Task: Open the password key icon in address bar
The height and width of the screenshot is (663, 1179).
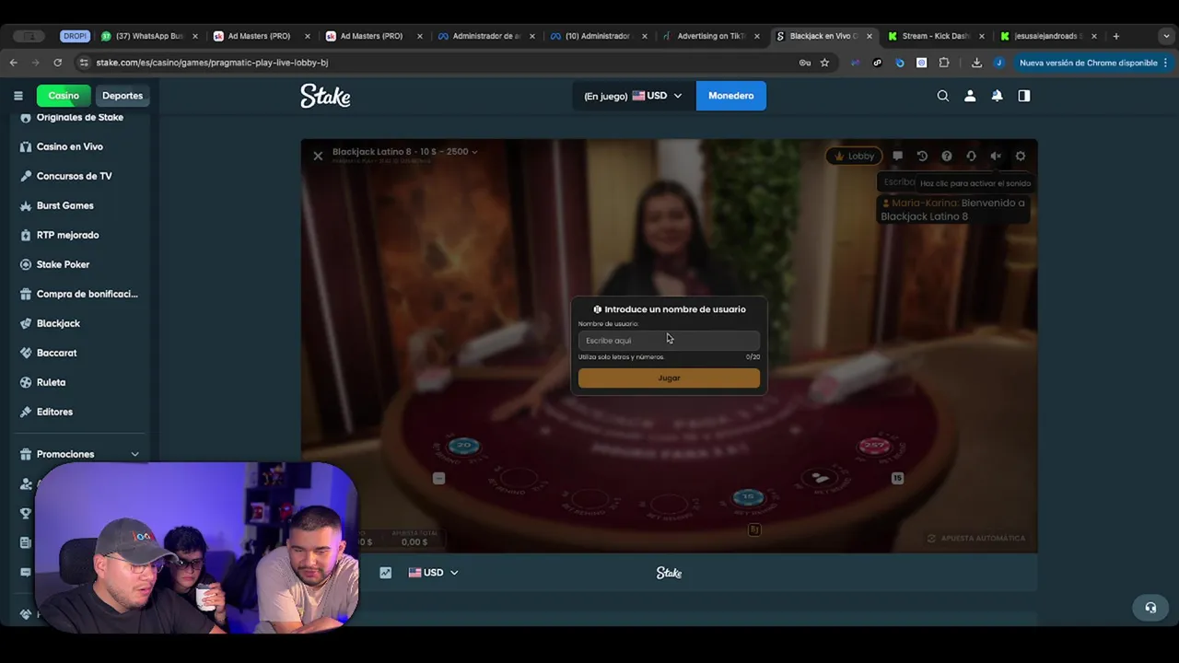Action: [x=804, y=63]
